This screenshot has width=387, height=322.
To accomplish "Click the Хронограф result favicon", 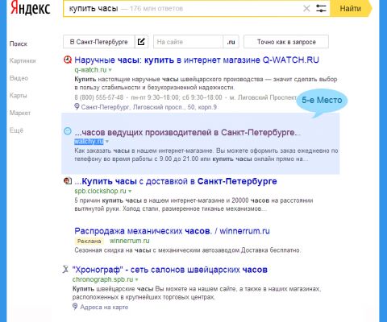I will [65, 269].
